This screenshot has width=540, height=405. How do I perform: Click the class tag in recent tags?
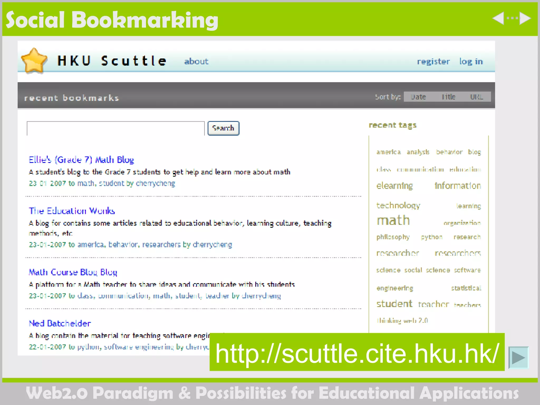click(384, 169)
